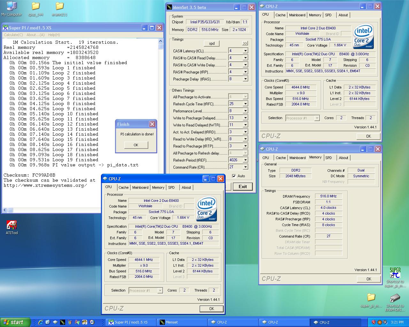Open the RAS# Precharge (tRP) dropdown
The height and width of the screenshot is (327, 409).
click(x=245, y=72)
